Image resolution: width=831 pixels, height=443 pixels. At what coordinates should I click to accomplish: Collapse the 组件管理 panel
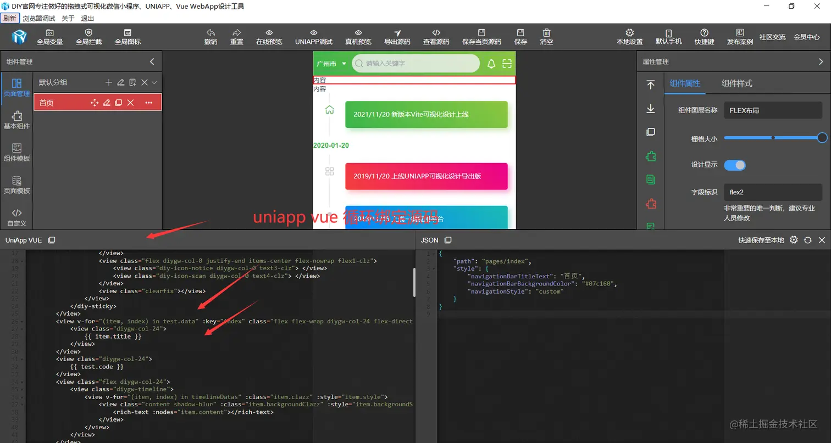[152, 61]
